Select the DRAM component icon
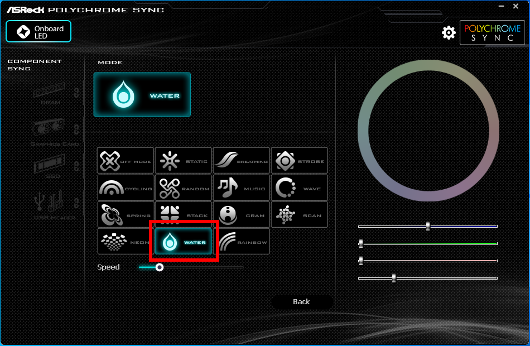This screenshot has width=530, height=346. 49,90
